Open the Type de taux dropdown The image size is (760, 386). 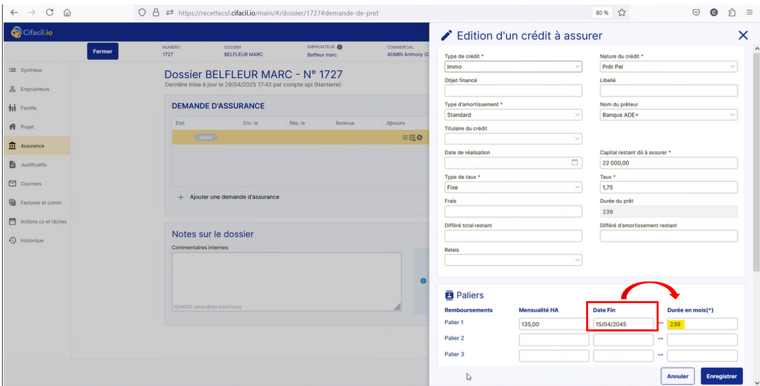coord(513,187)
